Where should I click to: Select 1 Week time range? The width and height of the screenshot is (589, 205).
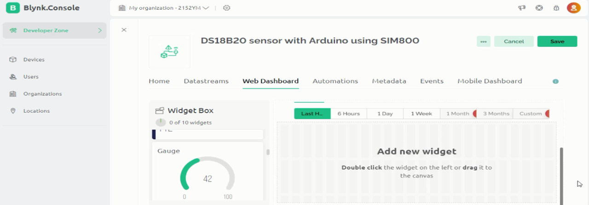coord(422,114)
